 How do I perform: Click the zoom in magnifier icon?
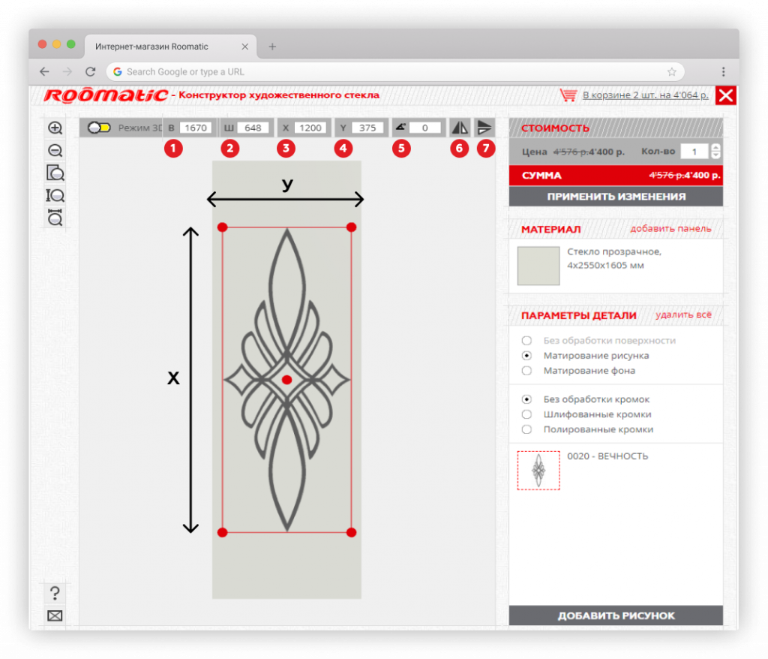(x=55, y=128)
